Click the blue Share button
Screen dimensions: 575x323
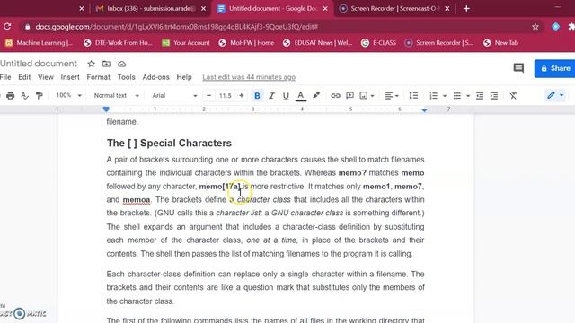pos(555,68)
